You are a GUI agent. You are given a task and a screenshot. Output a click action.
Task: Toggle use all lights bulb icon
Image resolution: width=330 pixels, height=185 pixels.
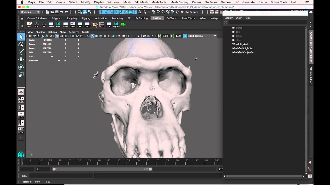coord(109,36)
